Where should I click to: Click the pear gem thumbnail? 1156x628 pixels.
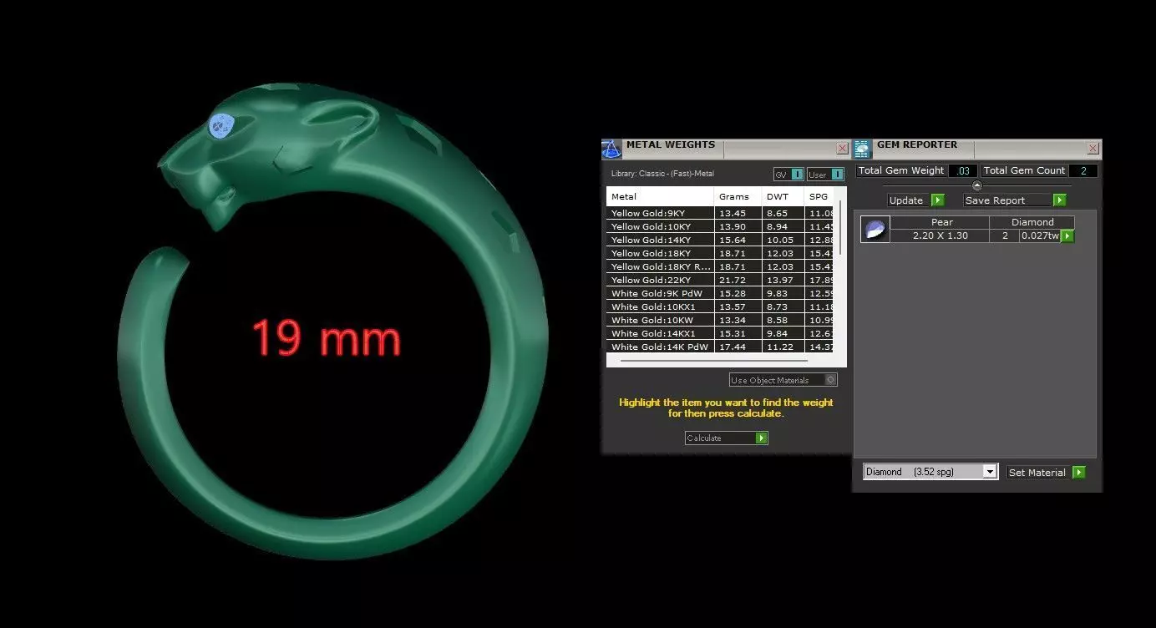coord(875,229)
